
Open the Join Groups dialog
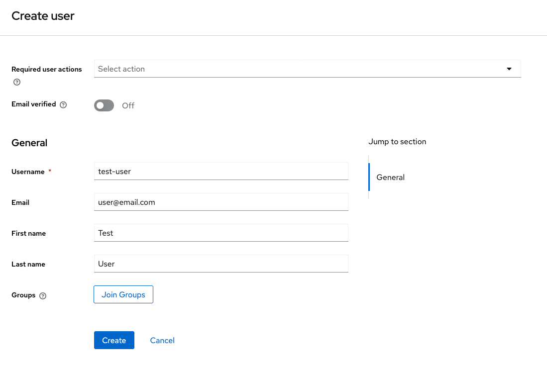[123, 294]
